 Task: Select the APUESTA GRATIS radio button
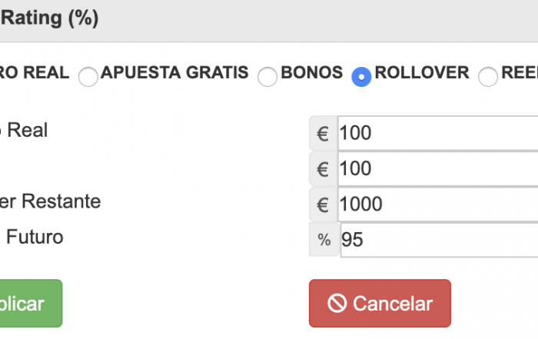point(88,76)
